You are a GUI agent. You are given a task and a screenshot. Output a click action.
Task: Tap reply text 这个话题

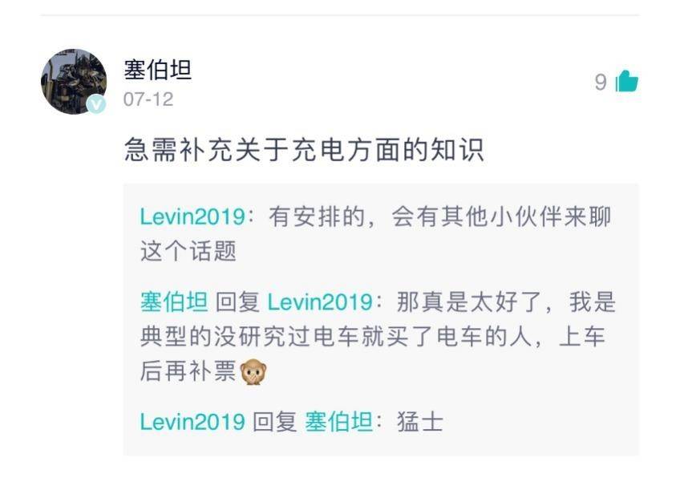click(x=188, y=251)
